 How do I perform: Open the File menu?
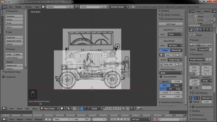pos(11,7)
